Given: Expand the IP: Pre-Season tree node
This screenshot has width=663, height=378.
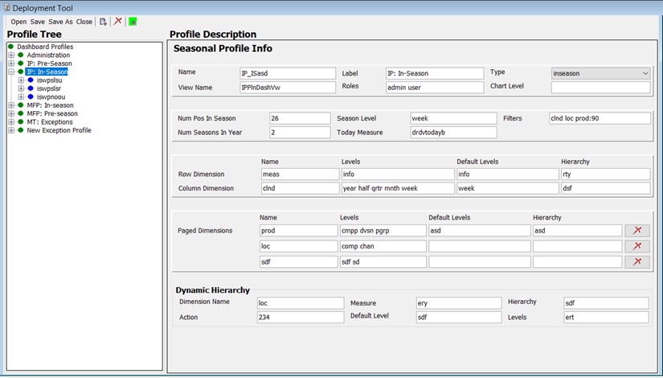Looking at the screenshot, I should (11, 64).
